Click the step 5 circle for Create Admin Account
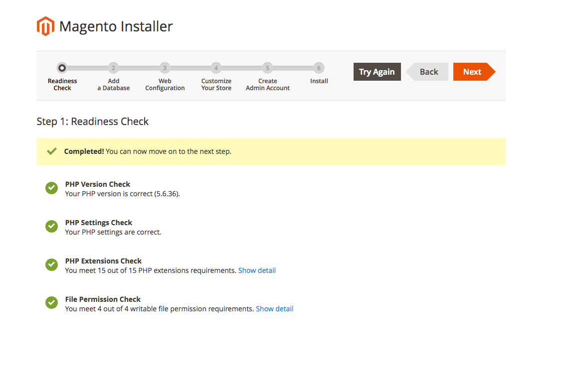Screen dimensions: 574x388 tap(267, 68)
